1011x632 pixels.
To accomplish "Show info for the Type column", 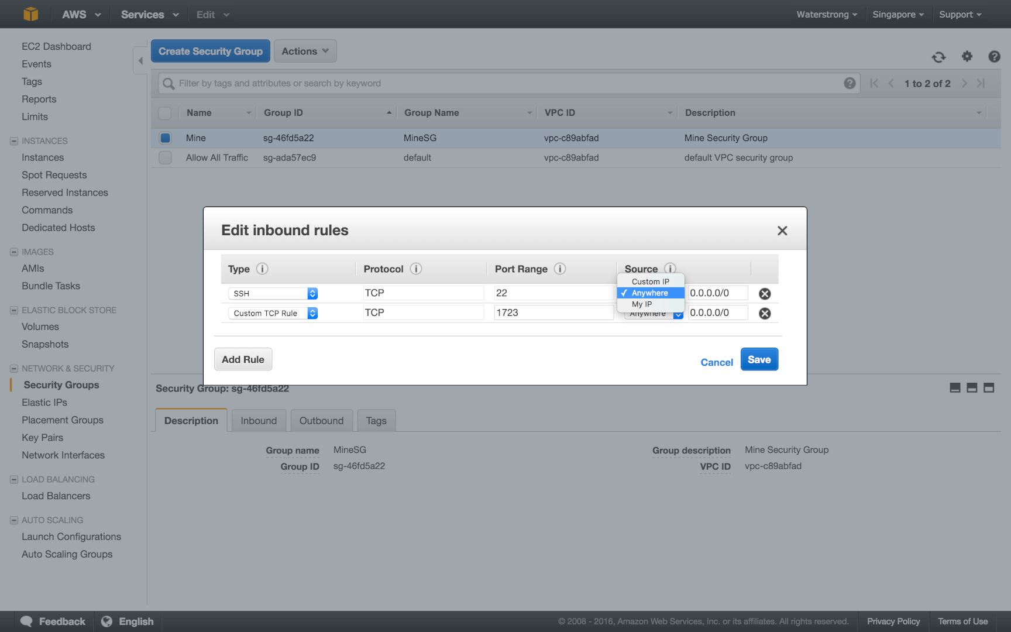I will pos(262,269).
